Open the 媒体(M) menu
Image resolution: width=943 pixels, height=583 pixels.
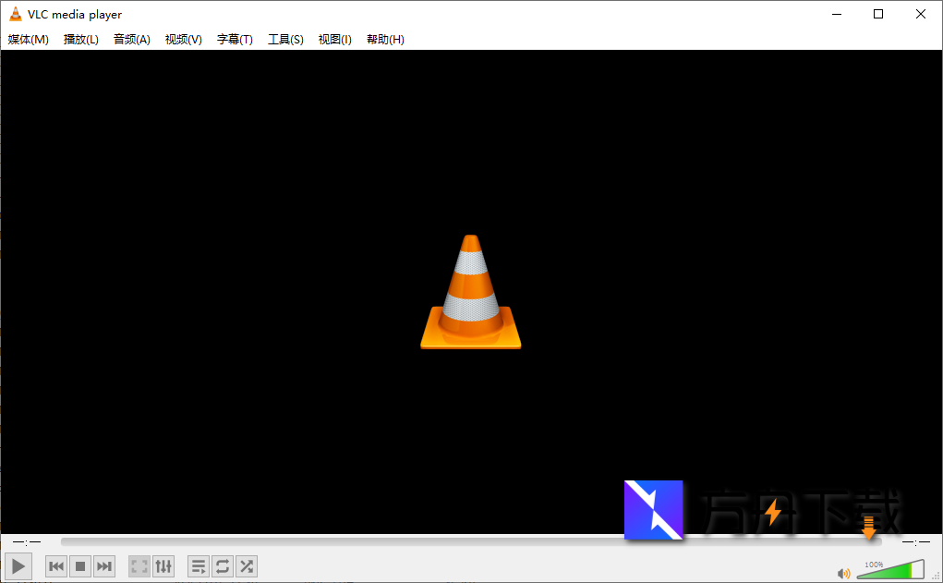point(29,39)
